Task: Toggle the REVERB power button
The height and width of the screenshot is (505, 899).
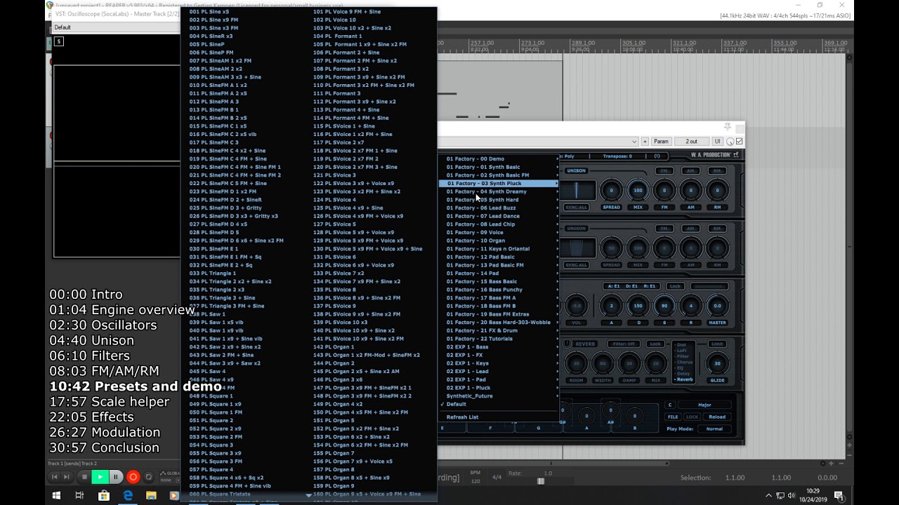Action: click(567, 344)
